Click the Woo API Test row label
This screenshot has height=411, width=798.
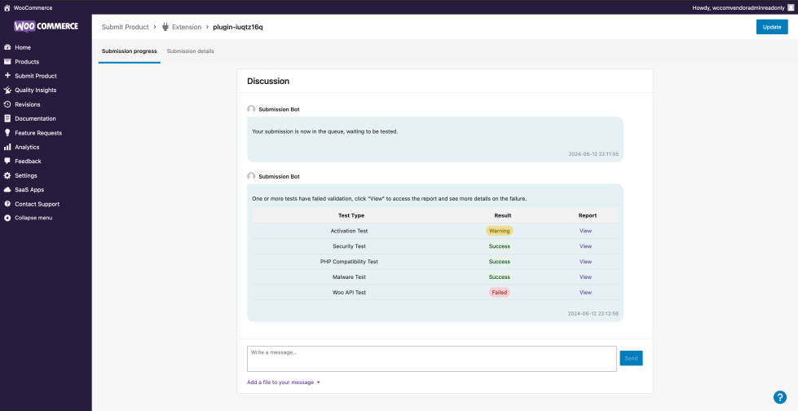[x=349, y=292]
